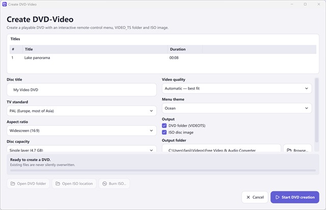Click the folder icon on Open DVD folder
326x210 pixels.
pos(13,183)
